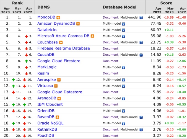Click the Multi-model info icon in CouchDB row
The width and height of the screenshot is (187, 139).
pyautogui.click(x=141, y=55)
